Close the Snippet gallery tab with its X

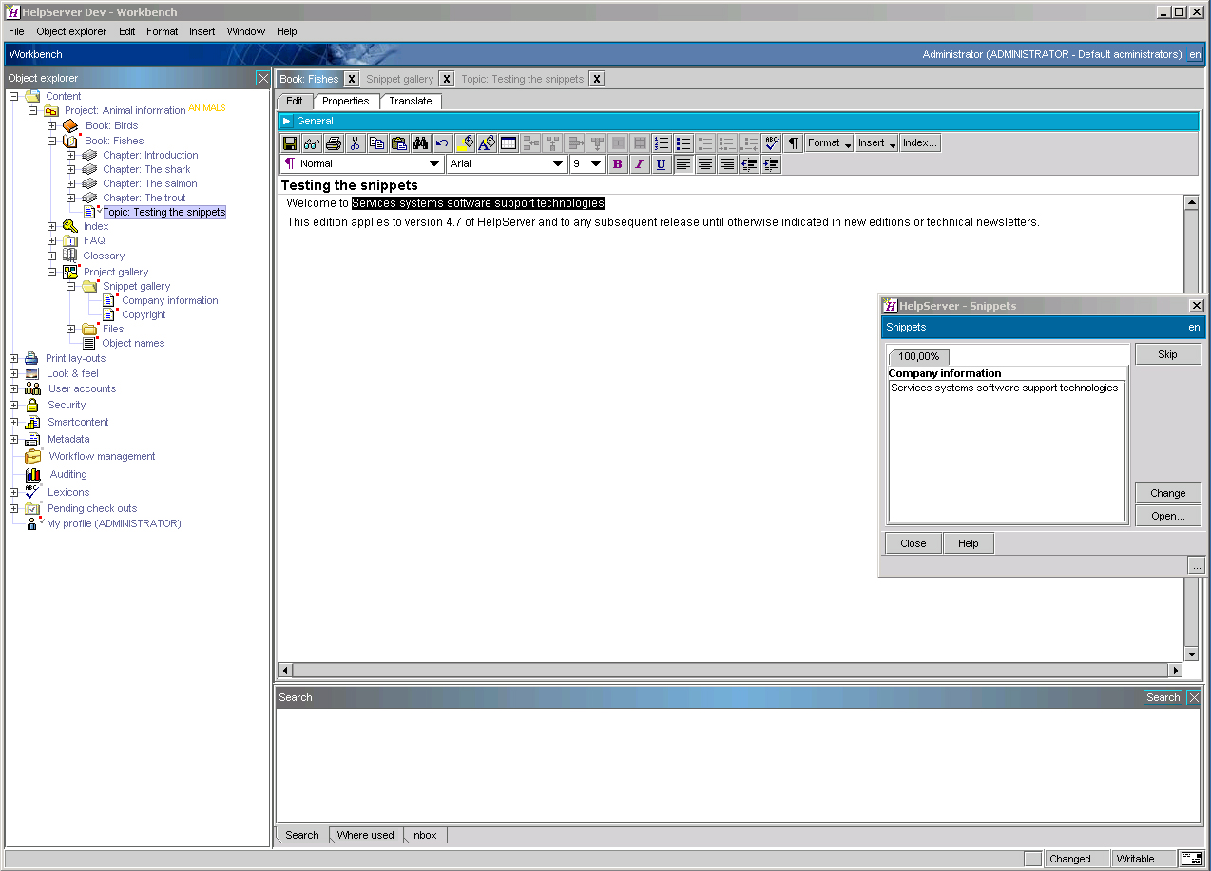click(x=447, y=79)
